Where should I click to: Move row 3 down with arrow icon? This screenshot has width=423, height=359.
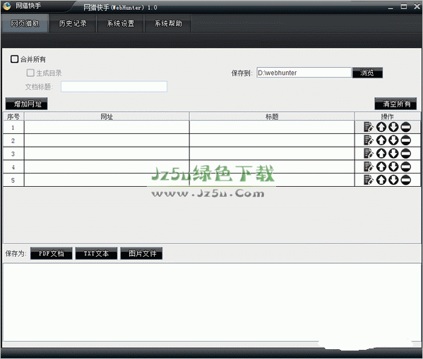[x=393, y=153]
